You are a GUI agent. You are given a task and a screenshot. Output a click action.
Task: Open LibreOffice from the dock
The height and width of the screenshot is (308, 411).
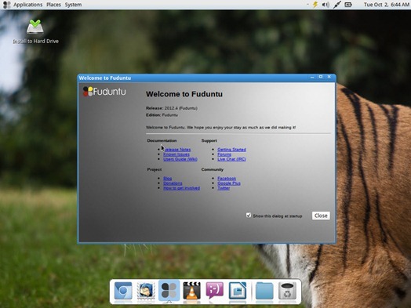[x=238, y=291]
